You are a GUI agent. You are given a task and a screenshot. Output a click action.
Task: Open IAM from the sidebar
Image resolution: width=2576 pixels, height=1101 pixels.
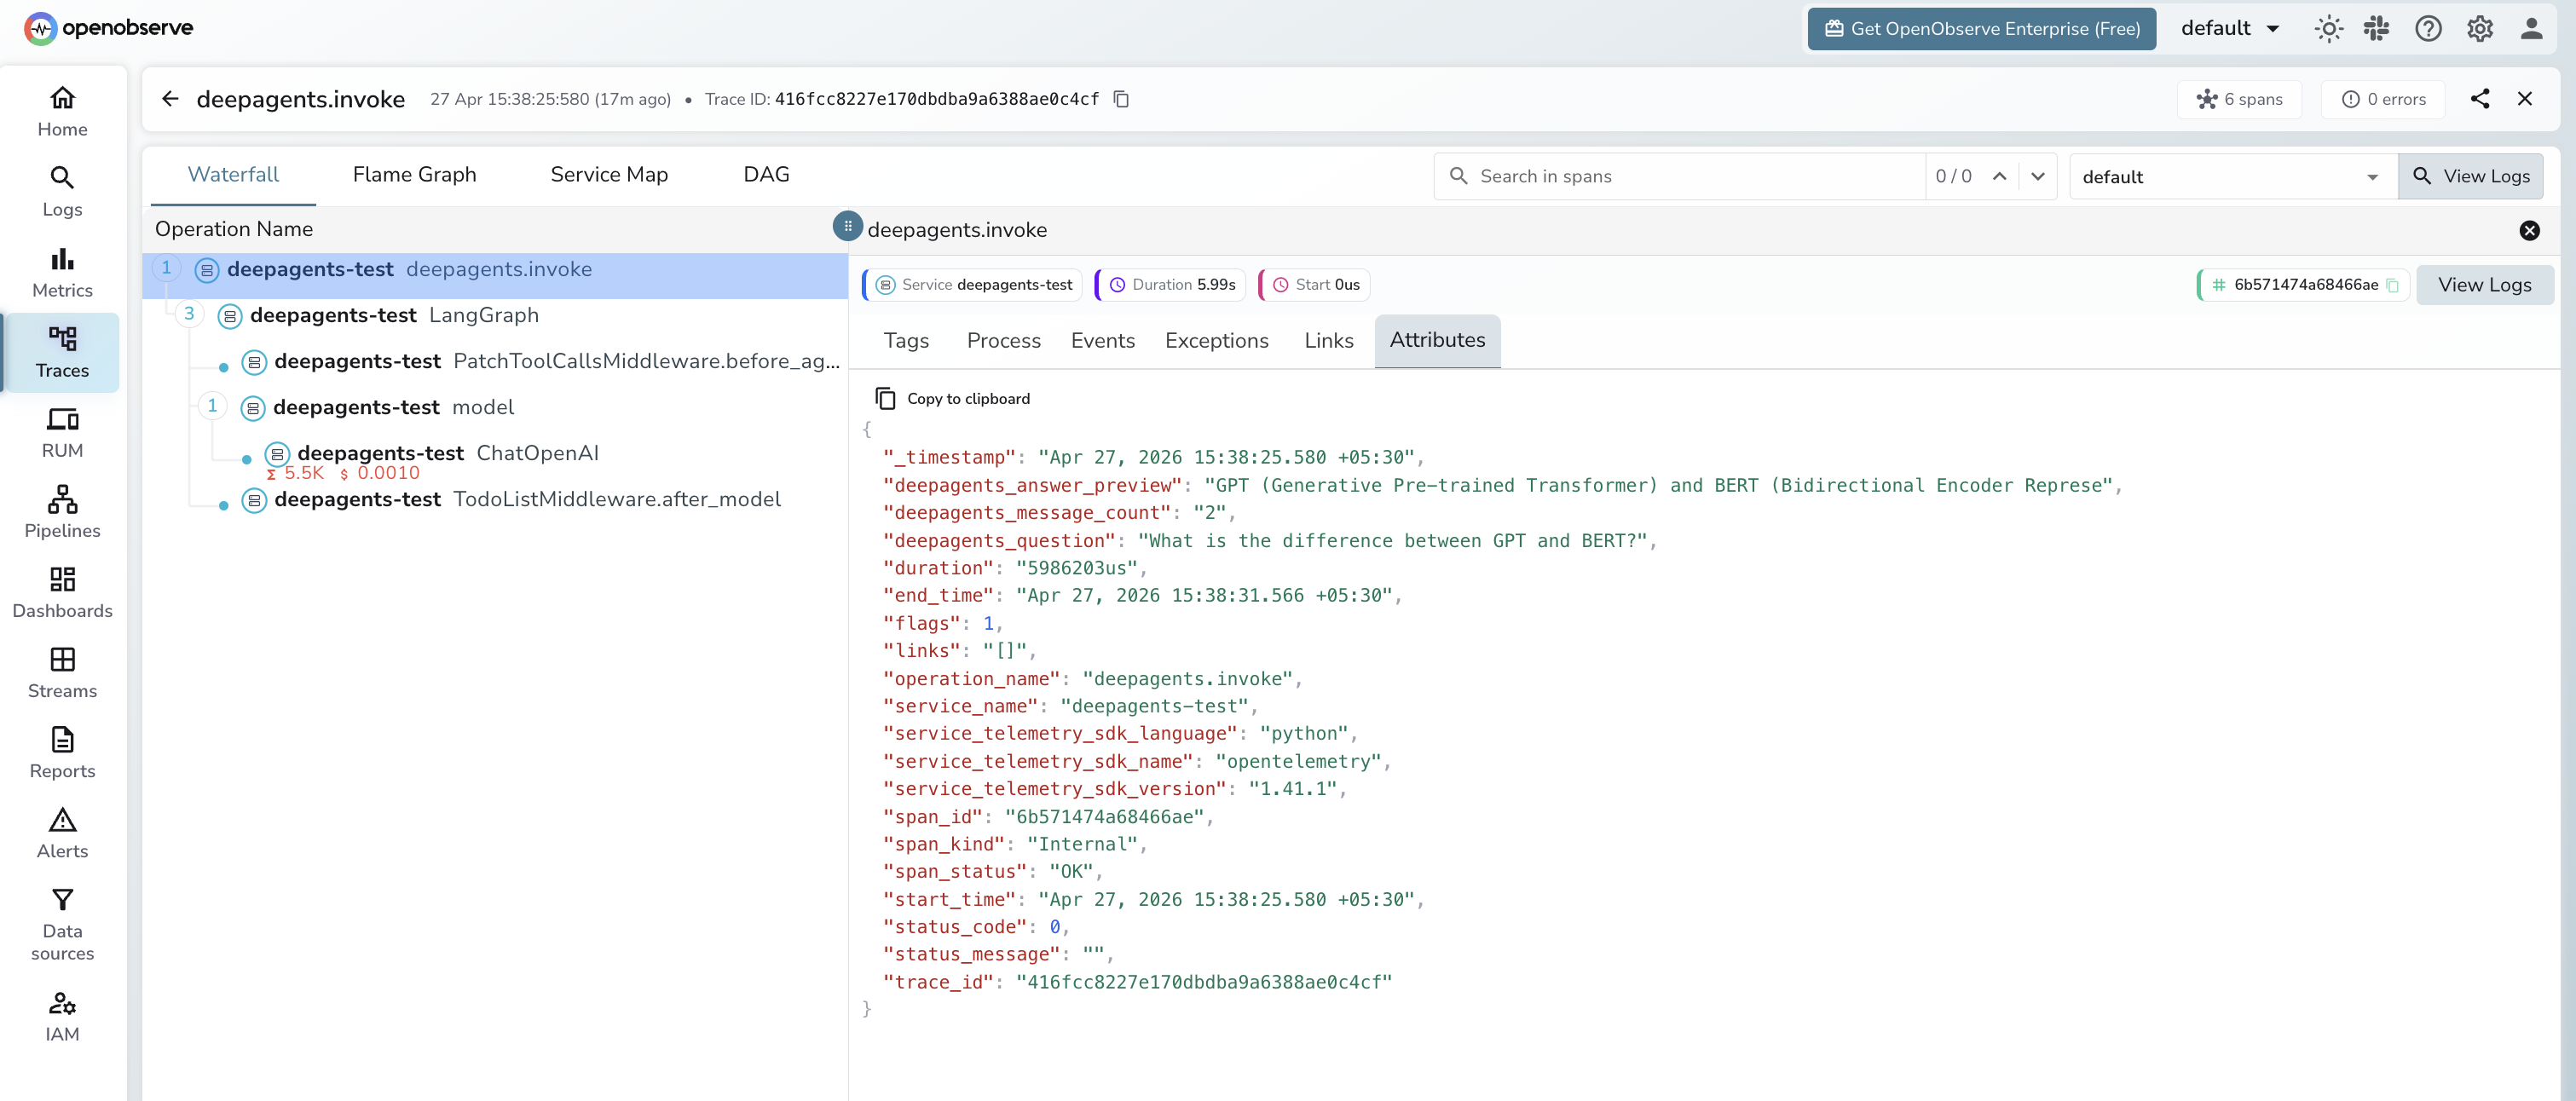coord(62,1015)
